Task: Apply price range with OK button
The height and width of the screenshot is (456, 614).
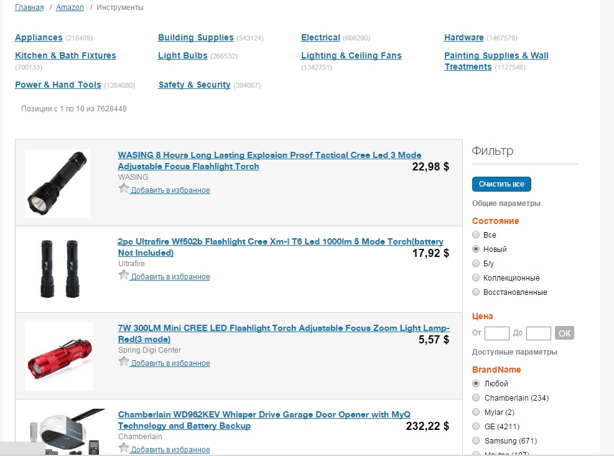Action: 564,333
